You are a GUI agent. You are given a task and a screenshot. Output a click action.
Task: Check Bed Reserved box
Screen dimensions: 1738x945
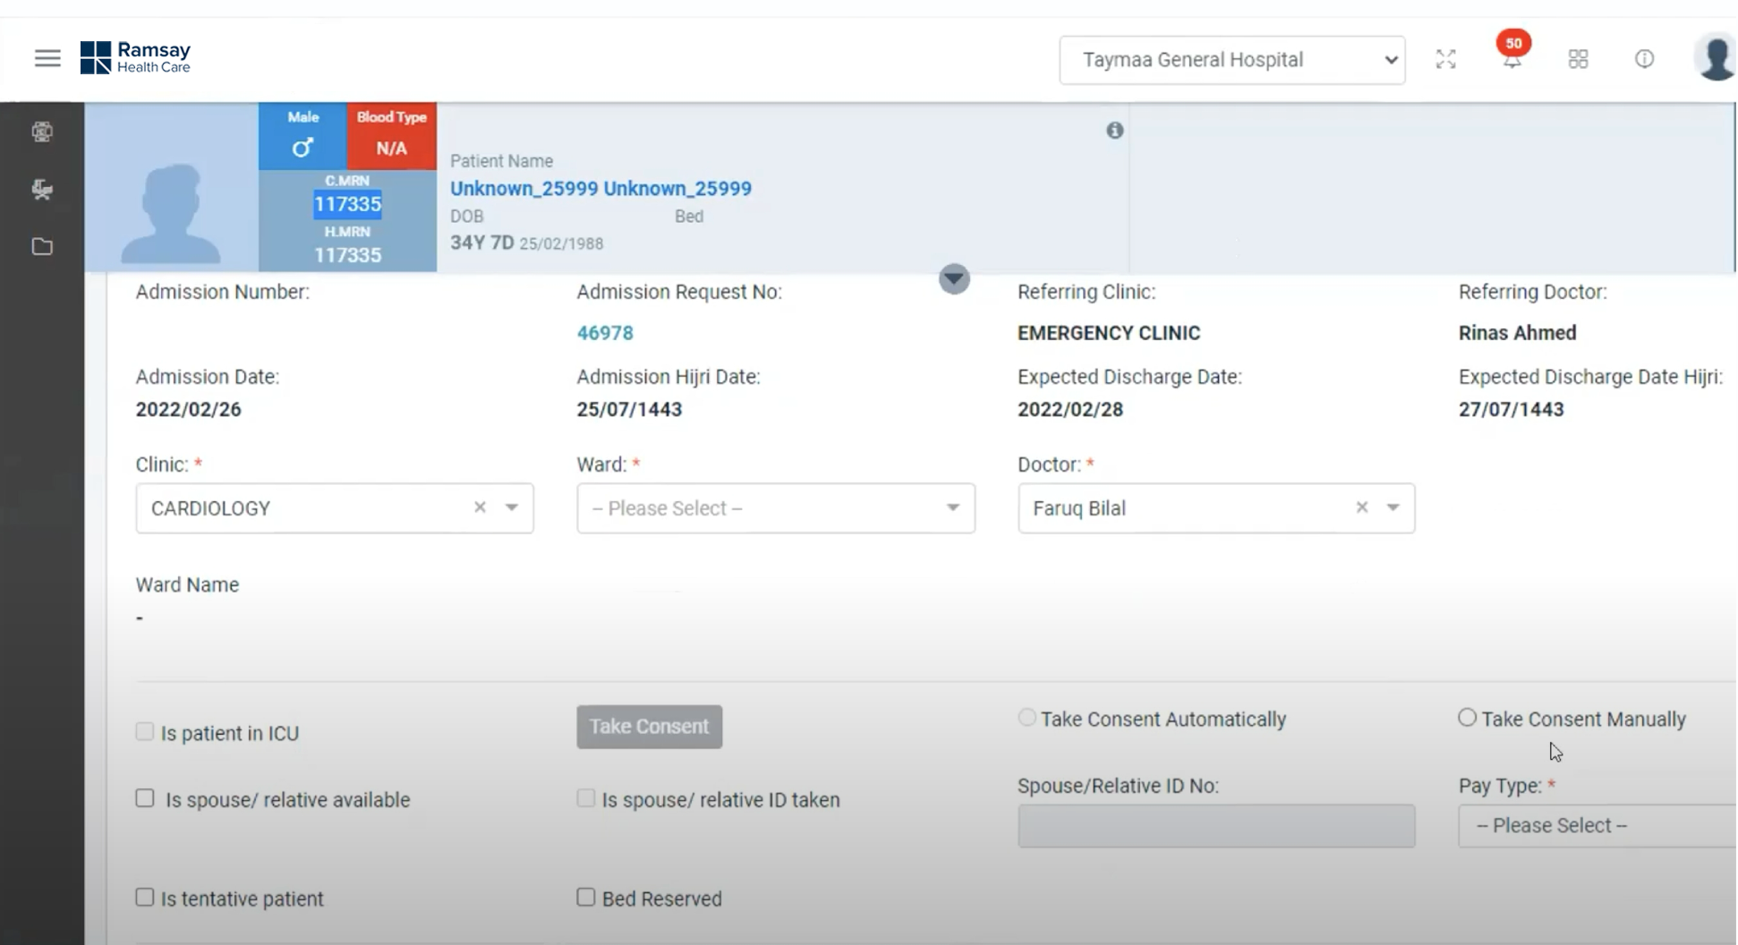(585, 897)
